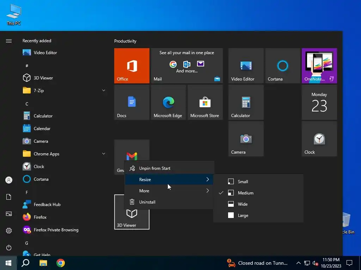Launch Firefox from the app list

tap(64, 217)
